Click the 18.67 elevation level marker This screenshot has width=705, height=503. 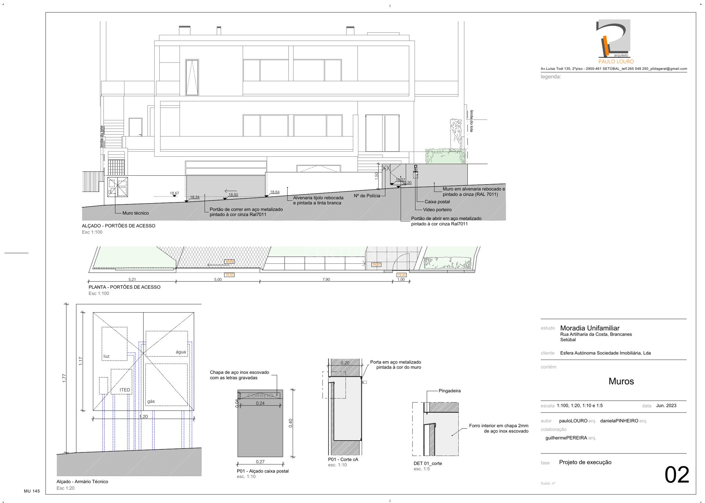click(x=174, y=193)
